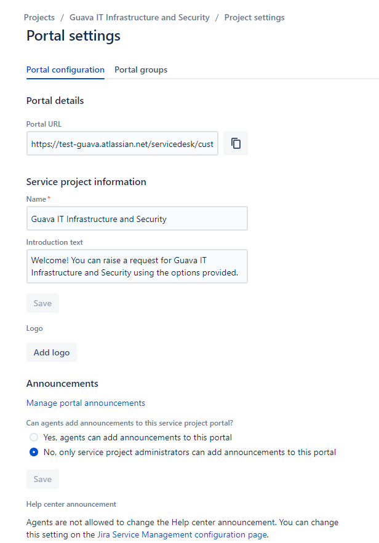The height and width of the screenshot is (543, 379).
Task: Click the Introduction text box to edit welcome message
Action: (137, 266)
